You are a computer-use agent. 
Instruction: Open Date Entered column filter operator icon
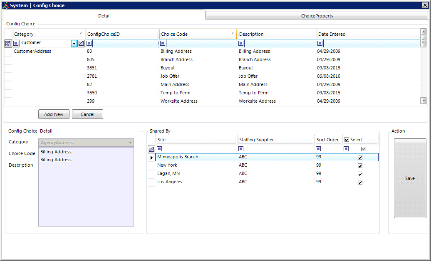[x=320, y=43]
